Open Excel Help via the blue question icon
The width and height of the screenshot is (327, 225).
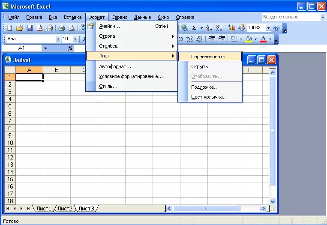[276, 28]
